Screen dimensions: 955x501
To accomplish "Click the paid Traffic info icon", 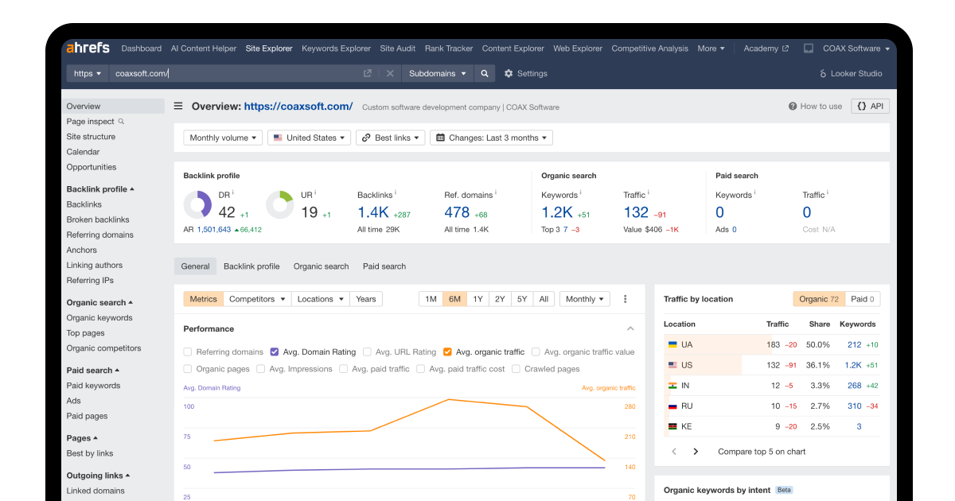I will click(828, 192).
